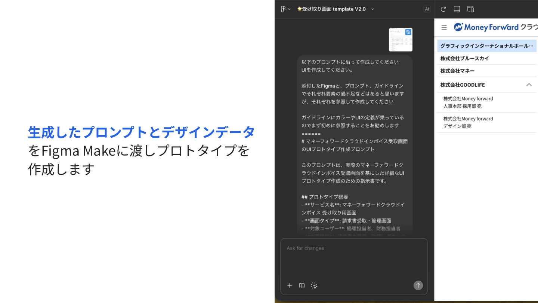Open the library book icon in the chat box

click(x=302, y=285)
